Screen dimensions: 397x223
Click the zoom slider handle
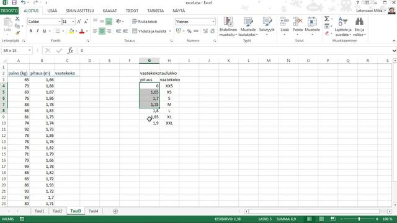[x=359, y=219]
